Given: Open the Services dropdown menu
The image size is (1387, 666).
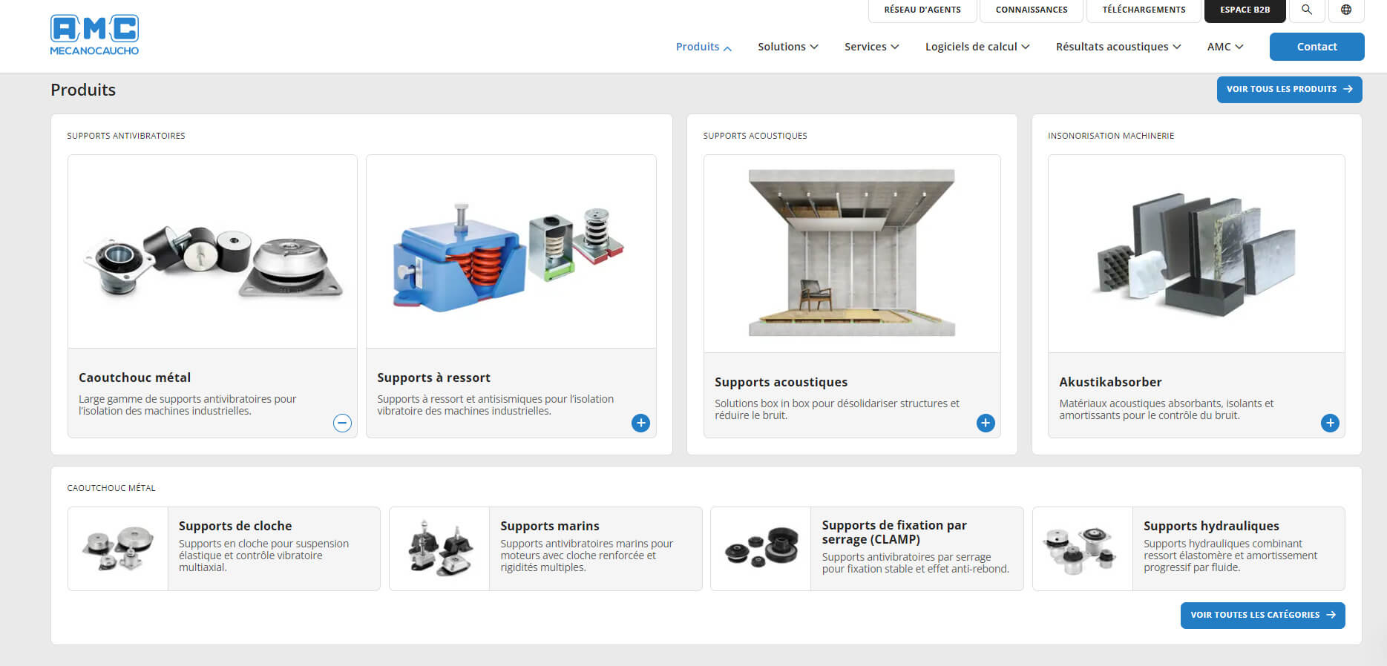Looking at the screenshot, I should (872, 47).
